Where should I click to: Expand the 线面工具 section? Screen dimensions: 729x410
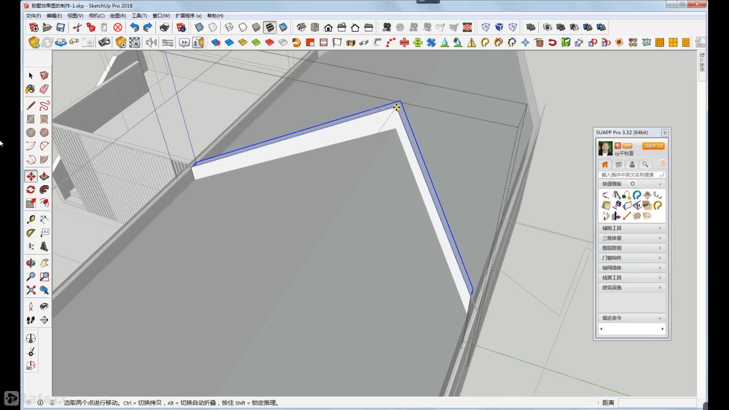coord(632,278)
